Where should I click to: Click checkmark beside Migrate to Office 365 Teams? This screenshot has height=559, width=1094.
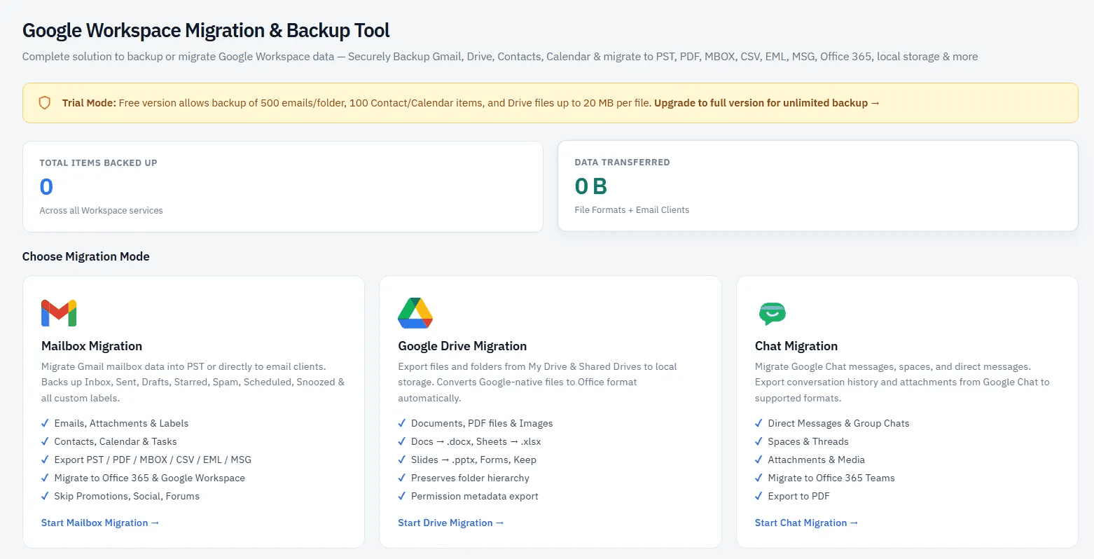(759, 478)
